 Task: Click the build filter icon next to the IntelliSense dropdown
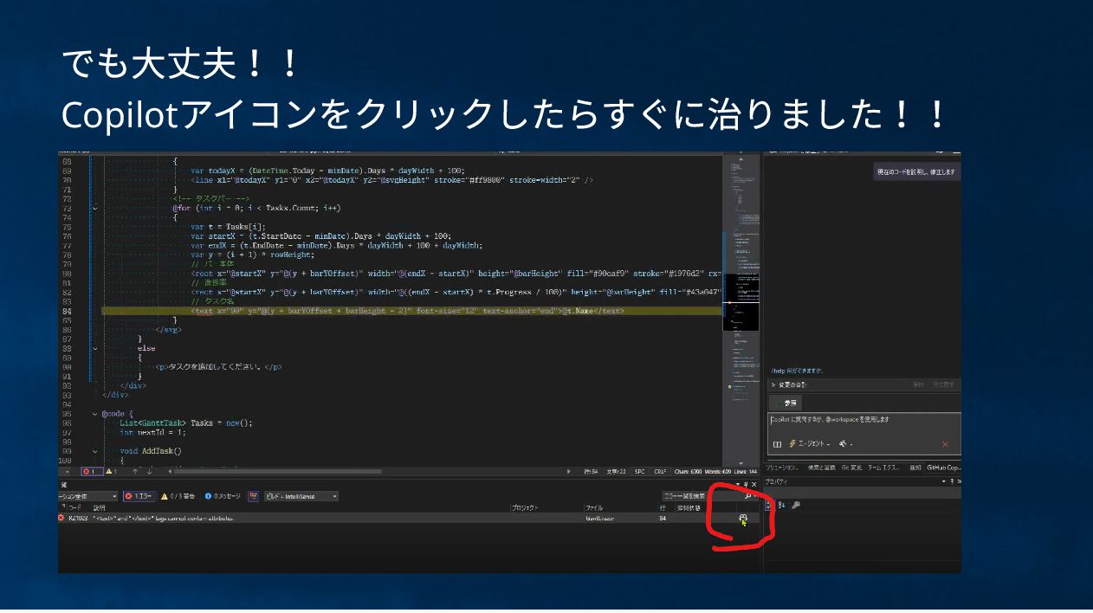tap(253, 496)
